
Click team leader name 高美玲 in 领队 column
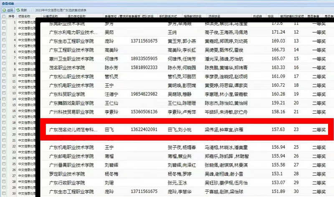[x=111, y=50]
